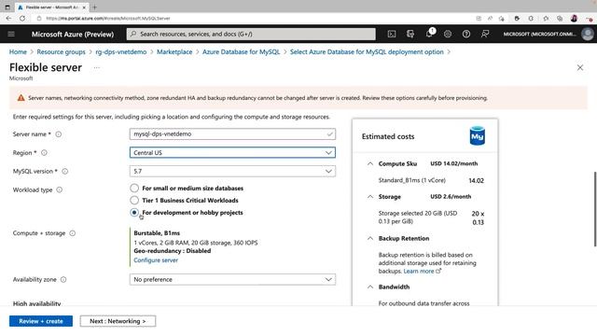Open the directories and subscriptions filter icon

410,34
